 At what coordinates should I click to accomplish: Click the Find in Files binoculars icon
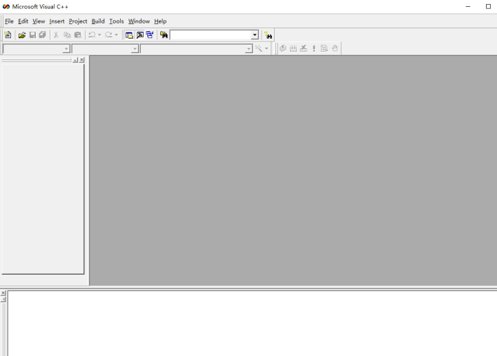(164, 35)
